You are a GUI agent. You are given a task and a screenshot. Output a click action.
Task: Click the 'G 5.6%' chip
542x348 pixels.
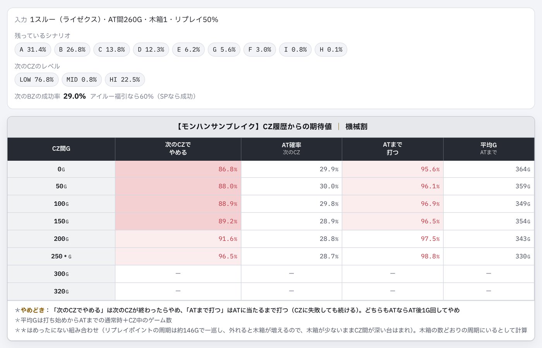pyautogui.click(x=224, y=49)
